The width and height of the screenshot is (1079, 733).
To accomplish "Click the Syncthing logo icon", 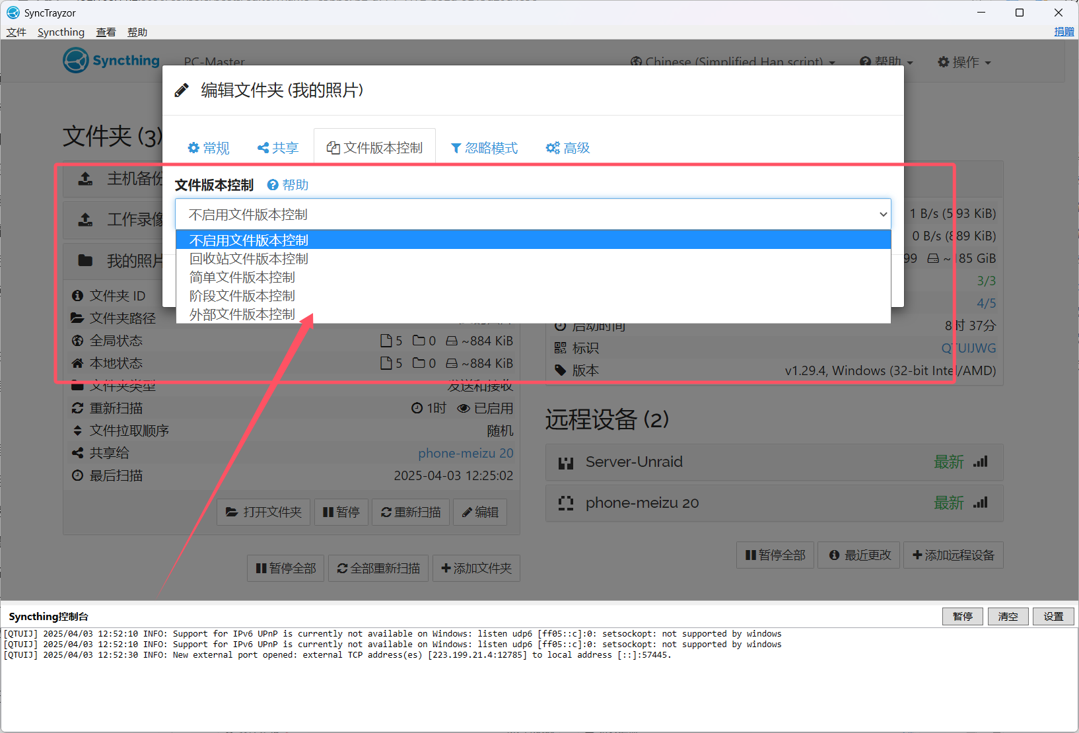I will 76,61.
